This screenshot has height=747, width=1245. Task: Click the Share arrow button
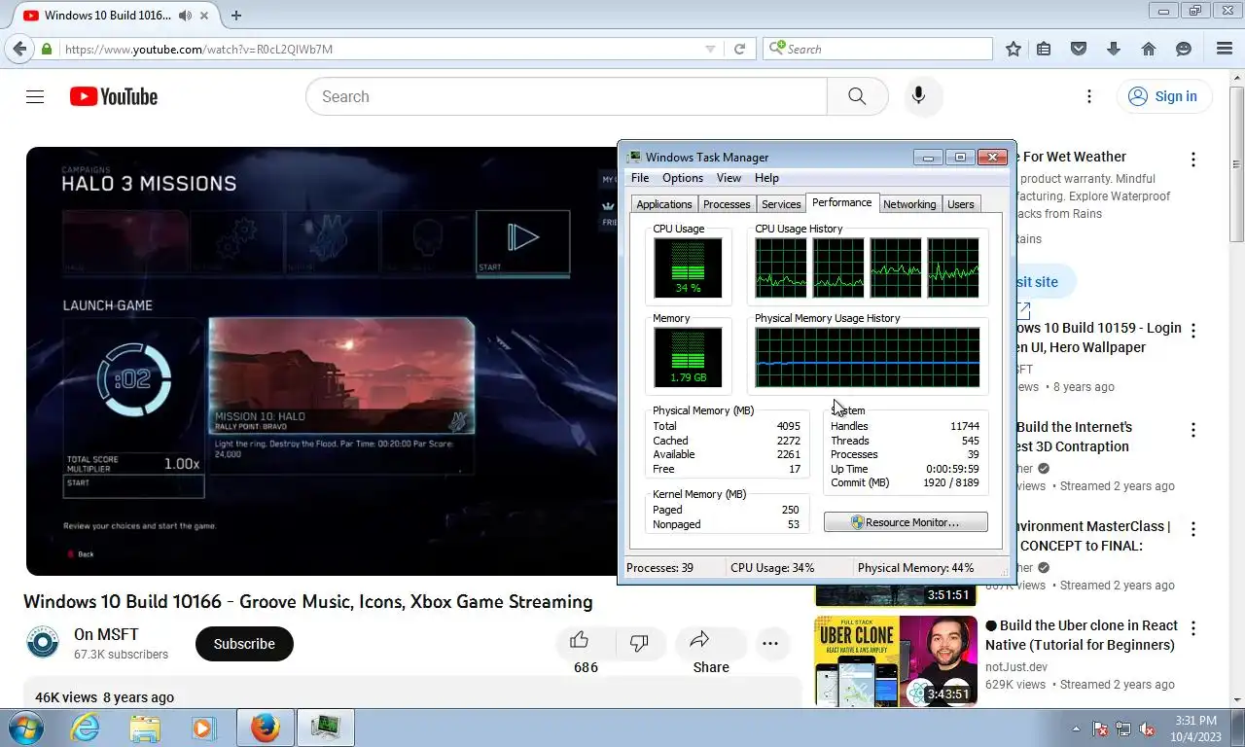(x=700, y=640)
